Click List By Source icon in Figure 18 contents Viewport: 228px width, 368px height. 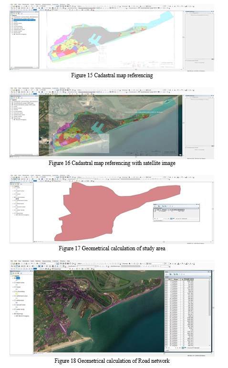tap(14, 273)
